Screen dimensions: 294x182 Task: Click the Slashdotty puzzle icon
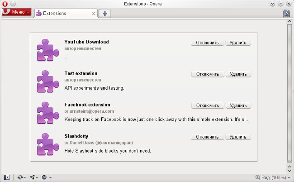click(x=48, y=144)
